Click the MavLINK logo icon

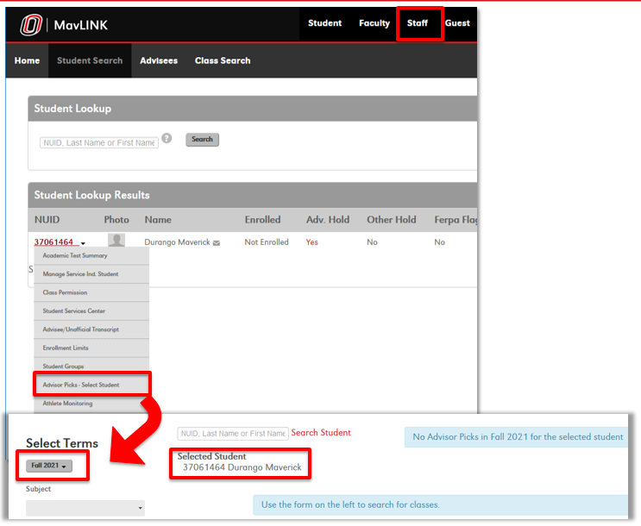pos(31,25)
